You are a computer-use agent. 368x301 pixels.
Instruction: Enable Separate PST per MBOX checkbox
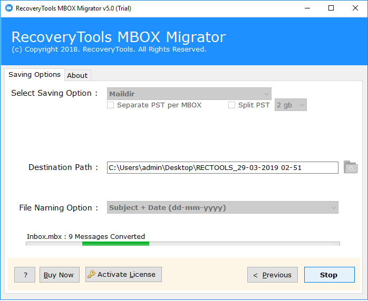click(x=110, y=105)
